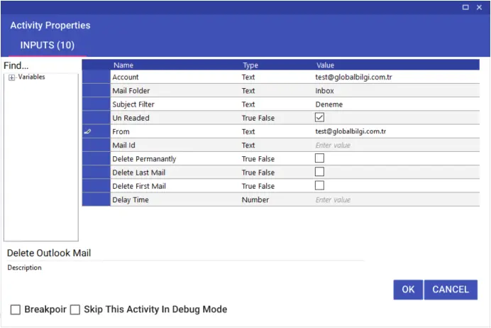The image size is (491, 328).
Task: Click the Number type cell of Delay Time
Action: (255, 200)
